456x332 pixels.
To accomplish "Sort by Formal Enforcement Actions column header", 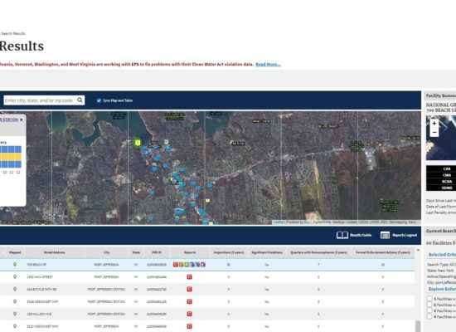I will click(x=383, y=252).
